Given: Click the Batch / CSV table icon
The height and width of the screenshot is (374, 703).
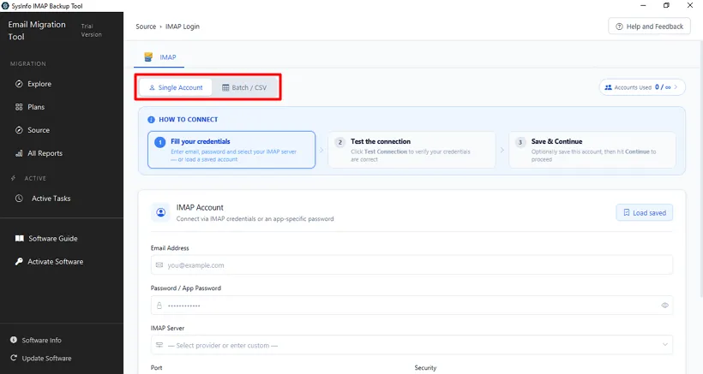Looking at the screenshot, I should click(x=225, y=87).
